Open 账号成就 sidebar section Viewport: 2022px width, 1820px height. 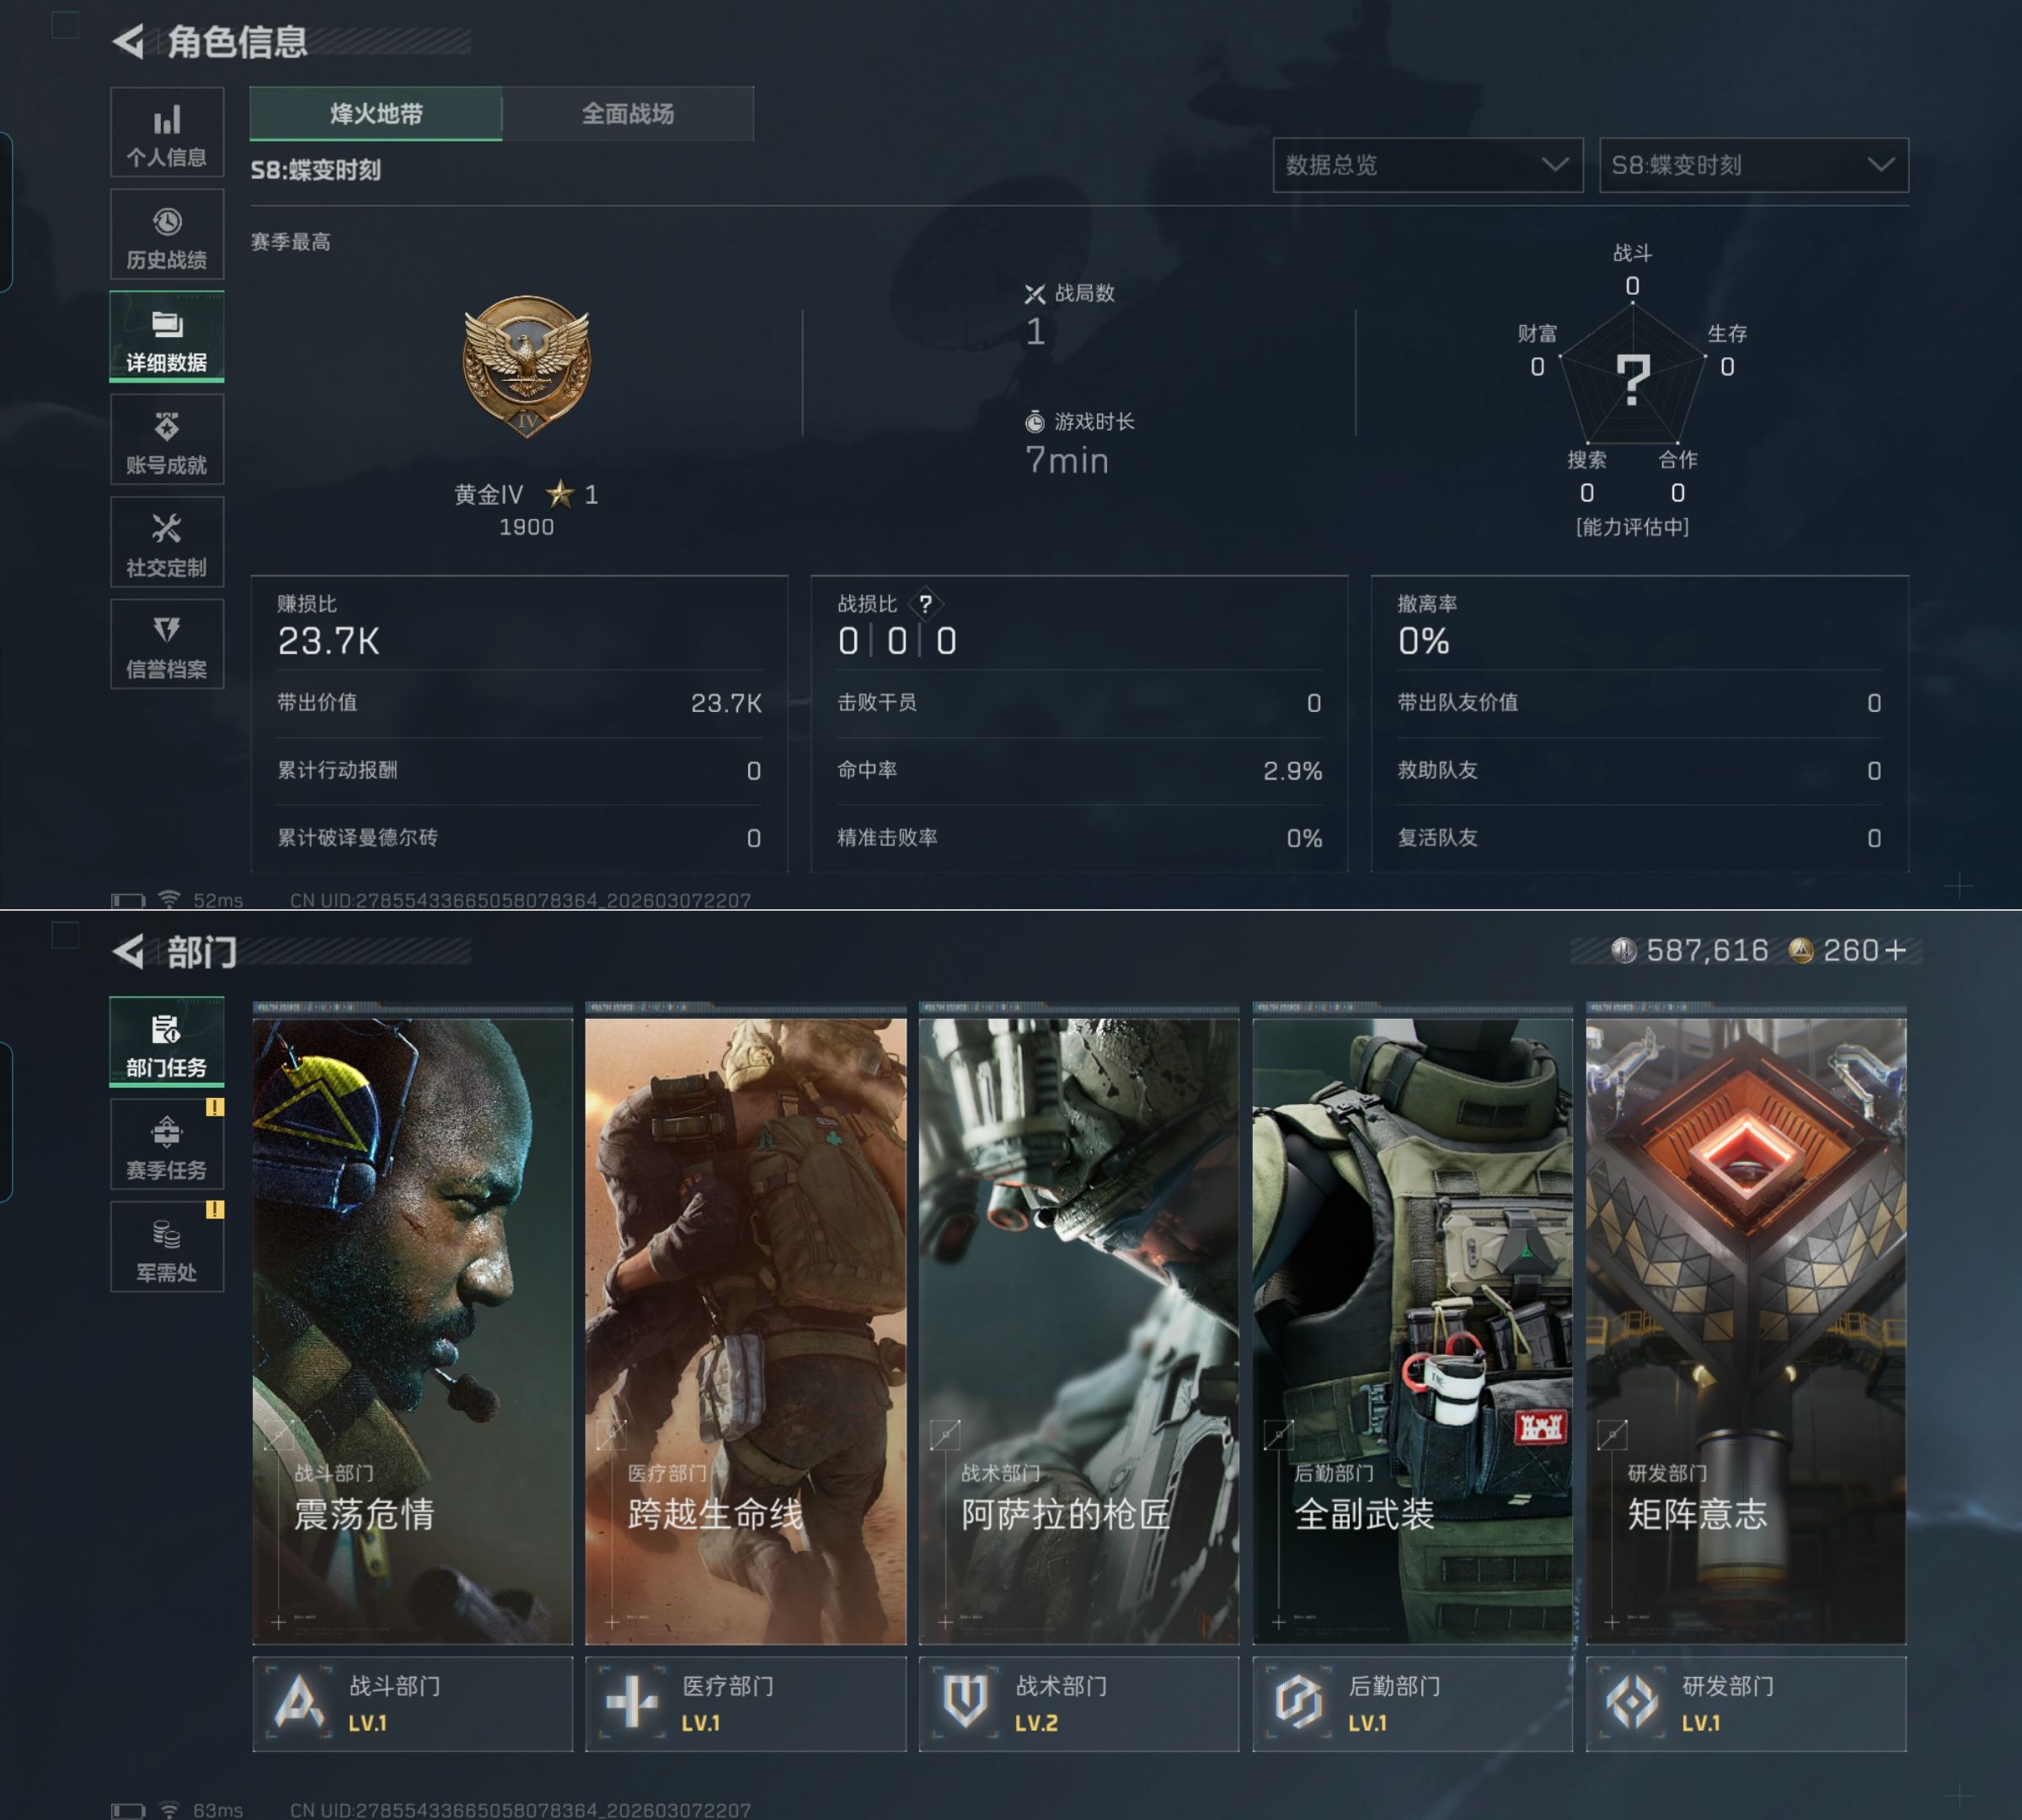click(166, 441)
